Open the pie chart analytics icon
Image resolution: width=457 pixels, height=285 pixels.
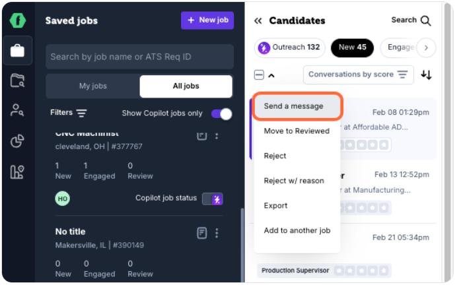tap(17, 141)
